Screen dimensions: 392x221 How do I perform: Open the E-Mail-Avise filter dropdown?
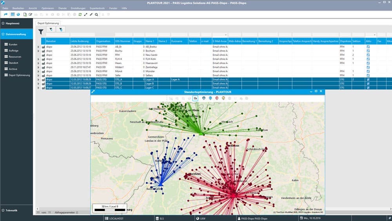pos(226,35)
